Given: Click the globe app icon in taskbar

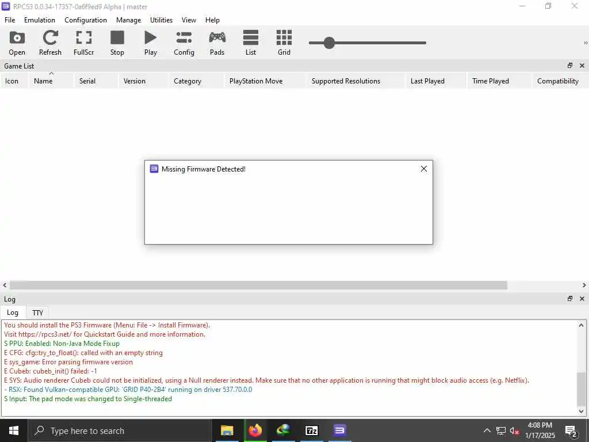Looking at the screenshot, I should pos(284,430).
